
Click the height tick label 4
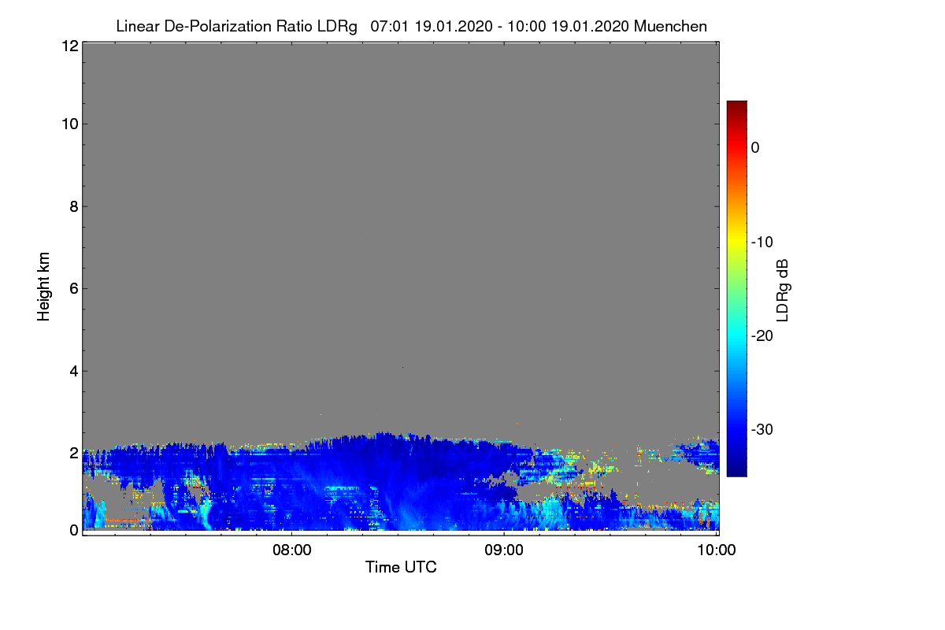coord(73,370)
